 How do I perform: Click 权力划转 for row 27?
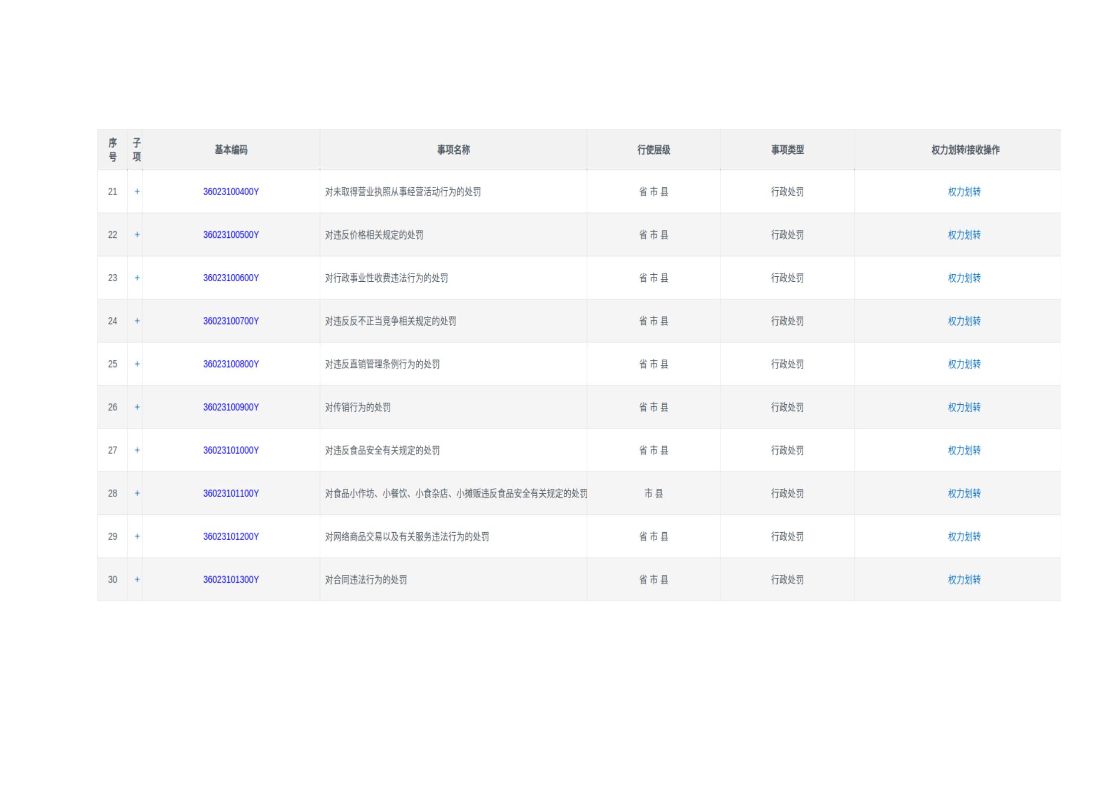point(964,450)
